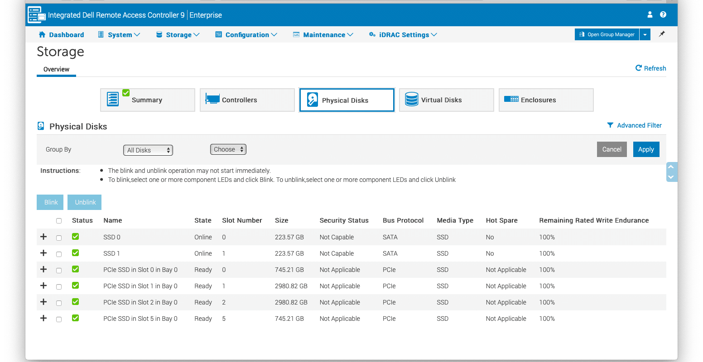Toggle the select-all checkbox in table header
Screen dimensions: 703x362
tap(59, 221)
